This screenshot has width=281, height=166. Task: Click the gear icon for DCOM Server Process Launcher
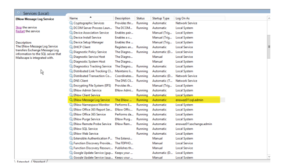(71, 28)
